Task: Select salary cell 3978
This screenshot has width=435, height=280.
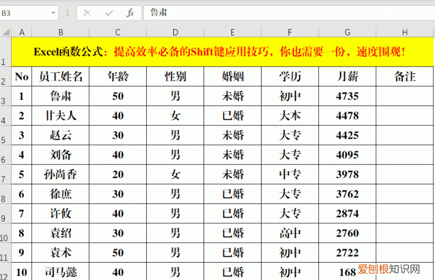Action: [x=347, y=174]
